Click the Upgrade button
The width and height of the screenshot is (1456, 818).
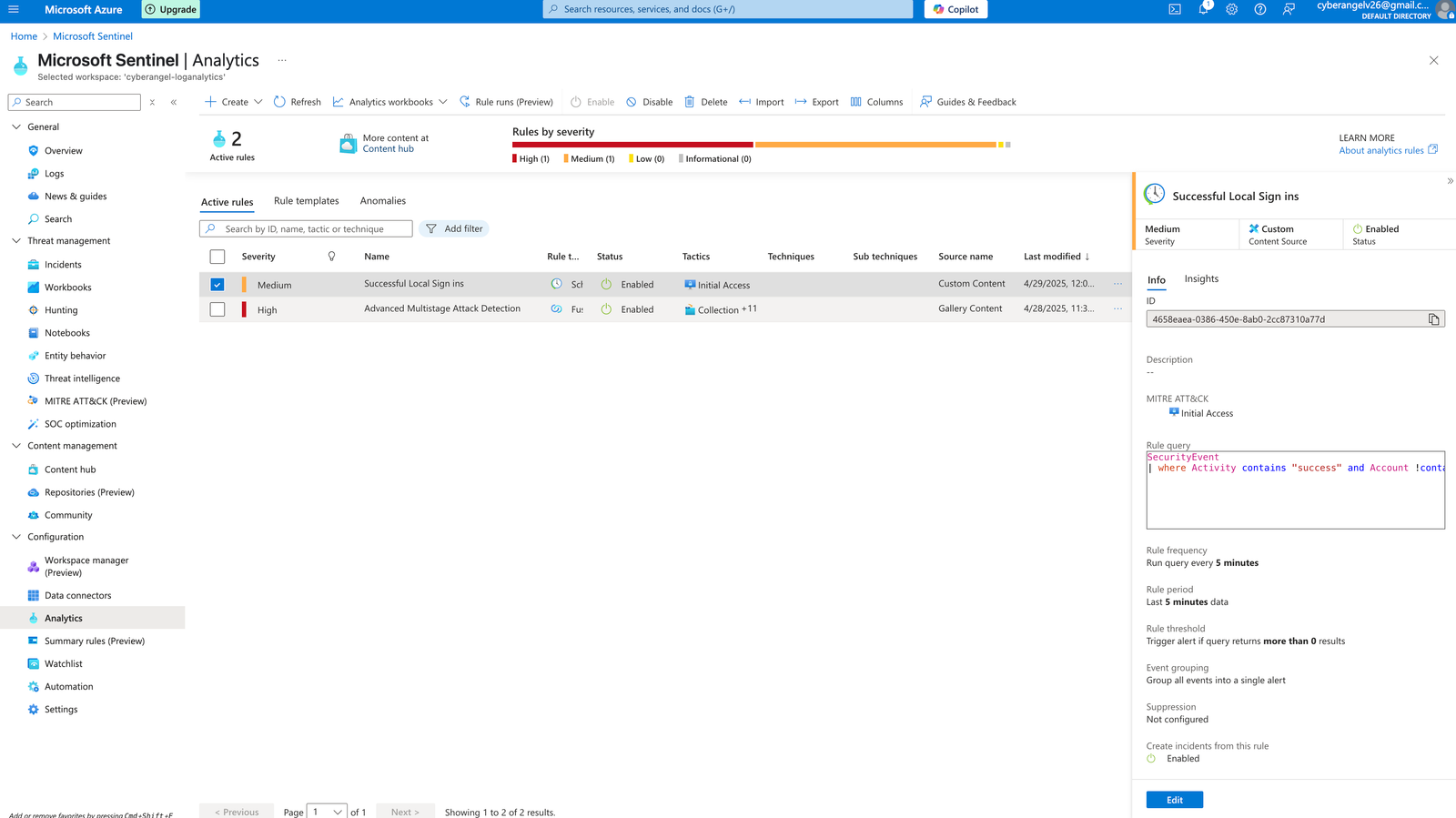coord(171,9)
